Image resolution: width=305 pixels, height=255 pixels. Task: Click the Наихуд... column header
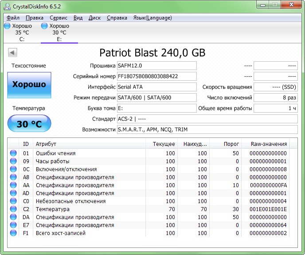click(x=193, y=144)
